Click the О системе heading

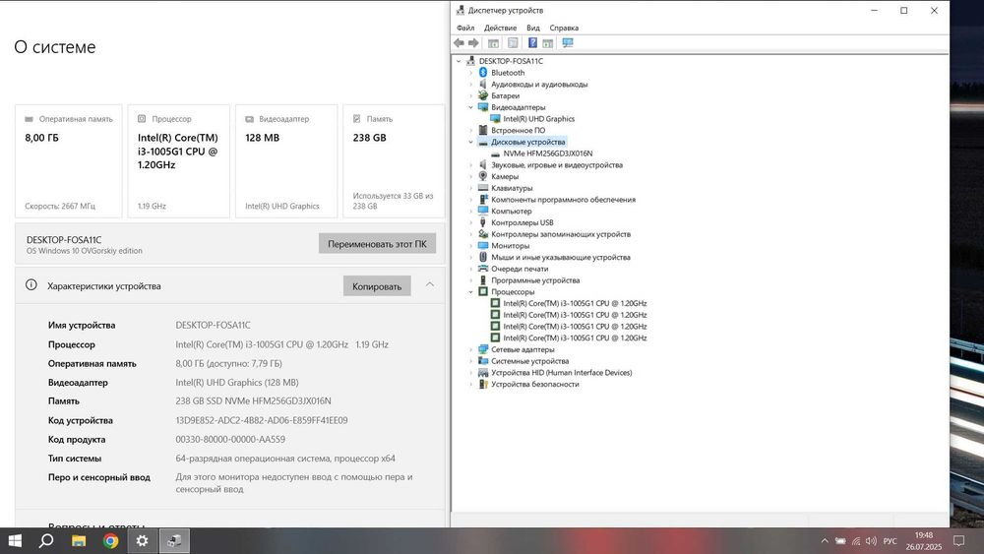point(54,47)
